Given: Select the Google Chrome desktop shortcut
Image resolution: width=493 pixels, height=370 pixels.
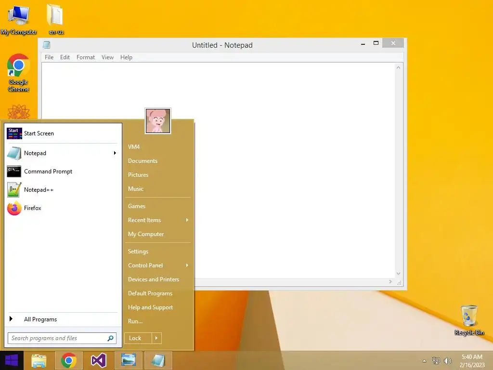Looking at the screenshot, I should (x=19, y=73).
